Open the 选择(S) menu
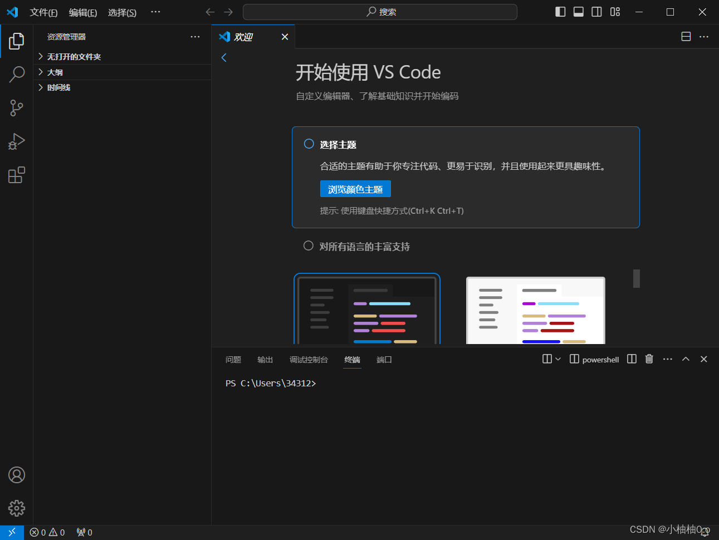 pyautogui.click(x=122, y=12)
